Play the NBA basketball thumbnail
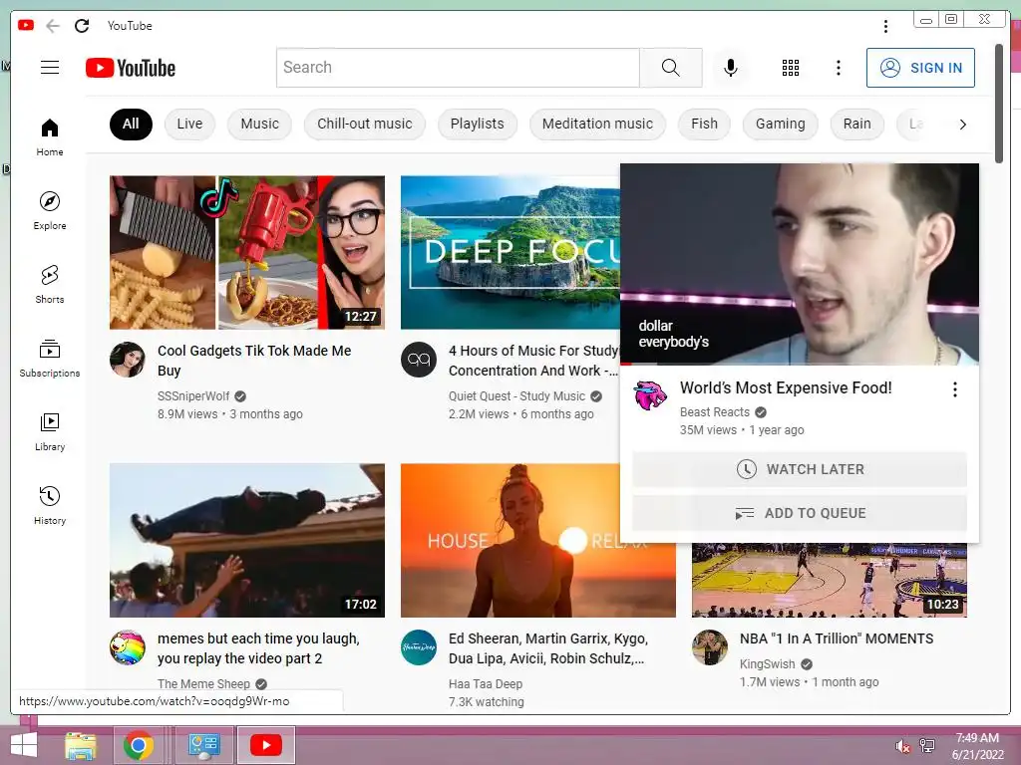 point(829,581)
